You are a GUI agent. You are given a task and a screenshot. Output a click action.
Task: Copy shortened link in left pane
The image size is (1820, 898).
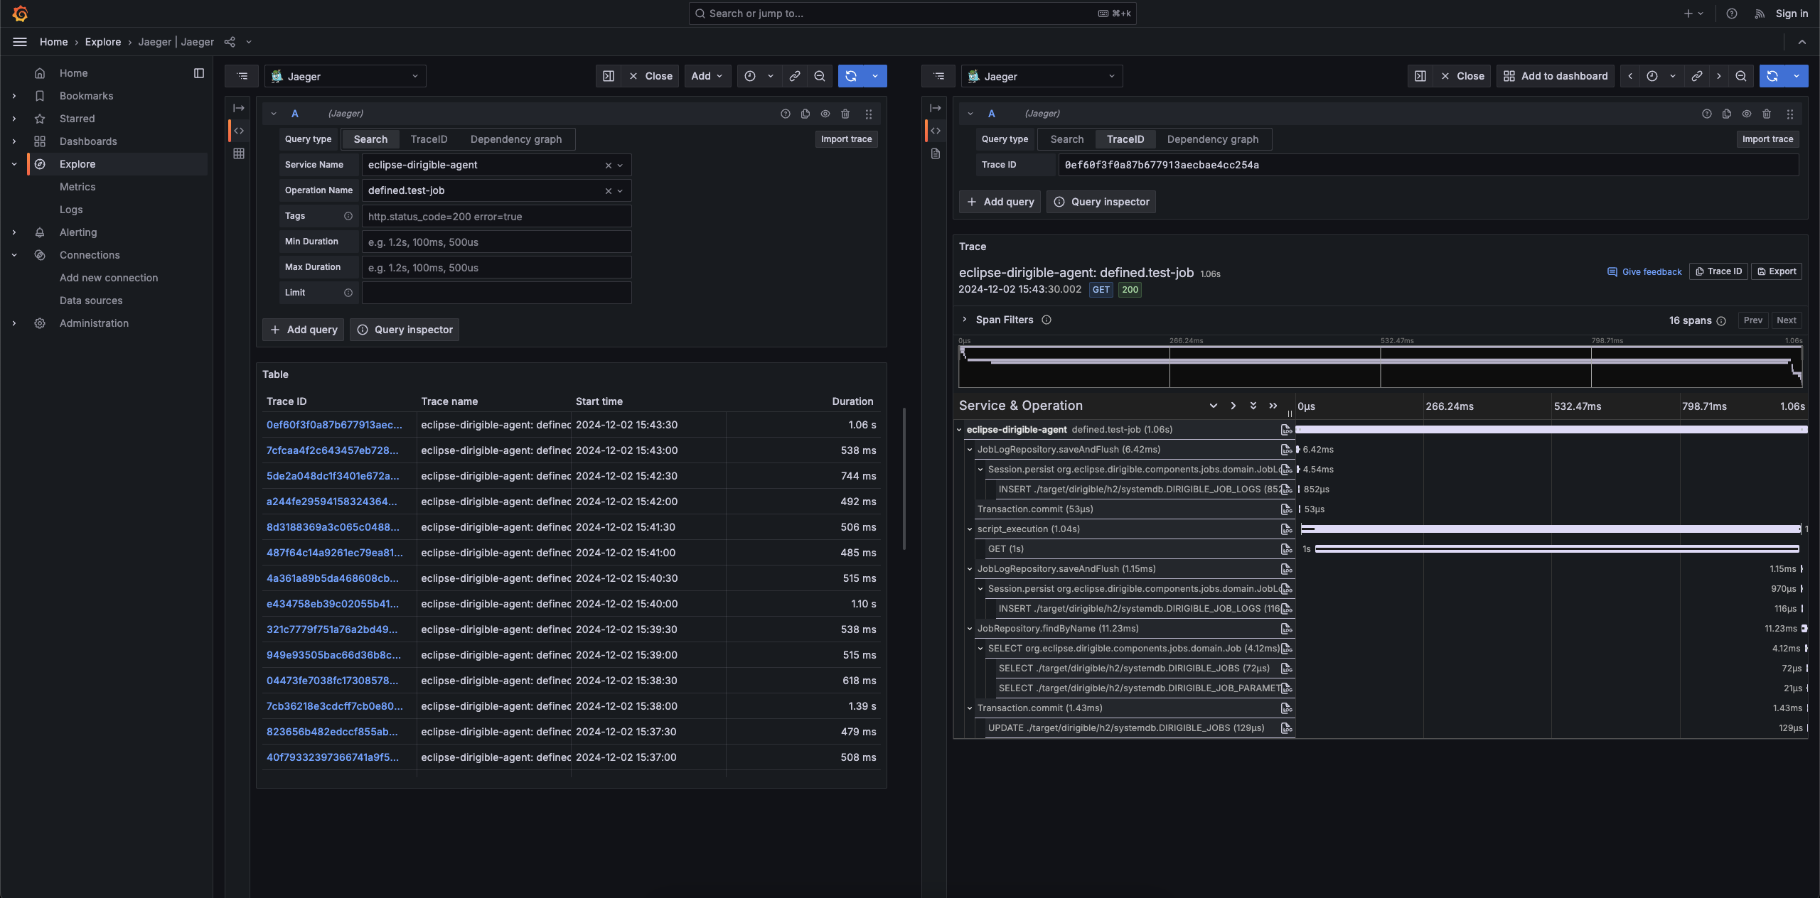coord(795,76)
